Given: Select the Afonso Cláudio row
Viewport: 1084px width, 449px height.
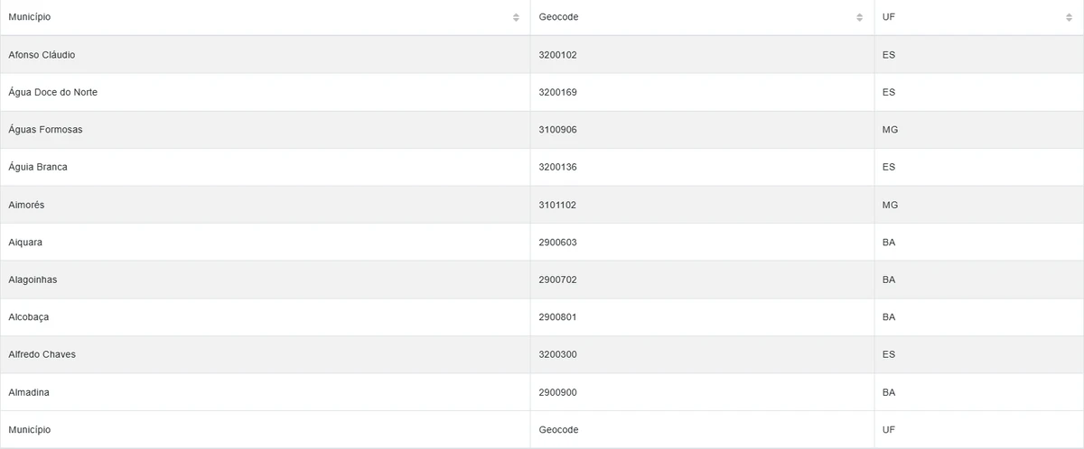Looking at the screenshot, I should [x=42, y=55].
